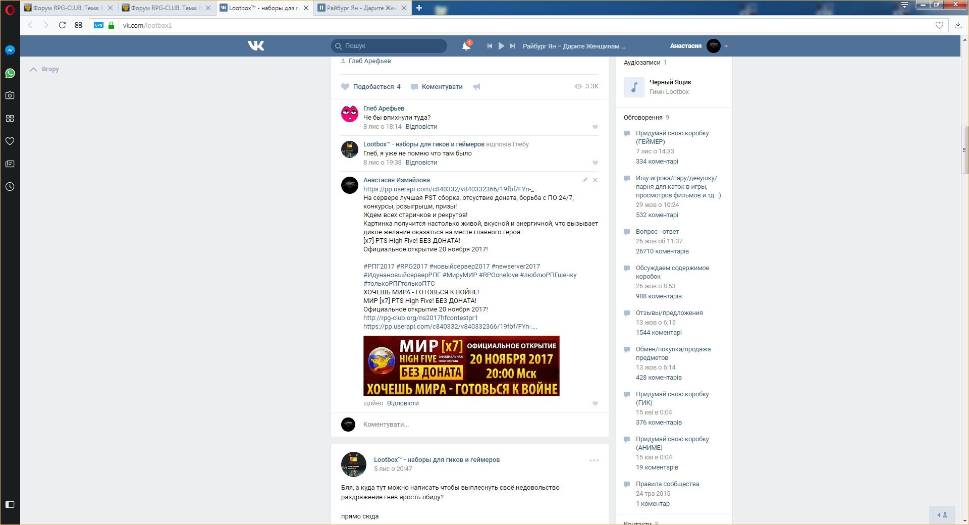Click the green security padlock icon
Image resolution: width=969 pixels, height=525 pixels.
(x=112, y=25)
